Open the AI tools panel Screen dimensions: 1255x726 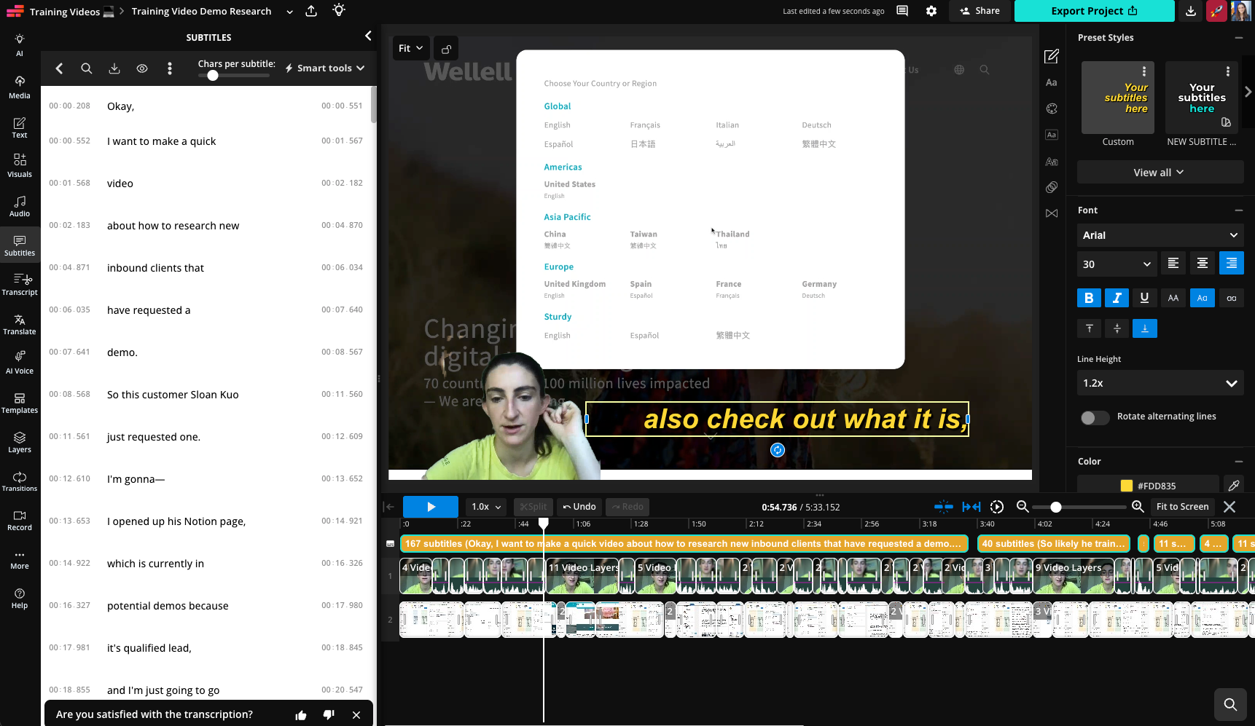pos(20,44)
